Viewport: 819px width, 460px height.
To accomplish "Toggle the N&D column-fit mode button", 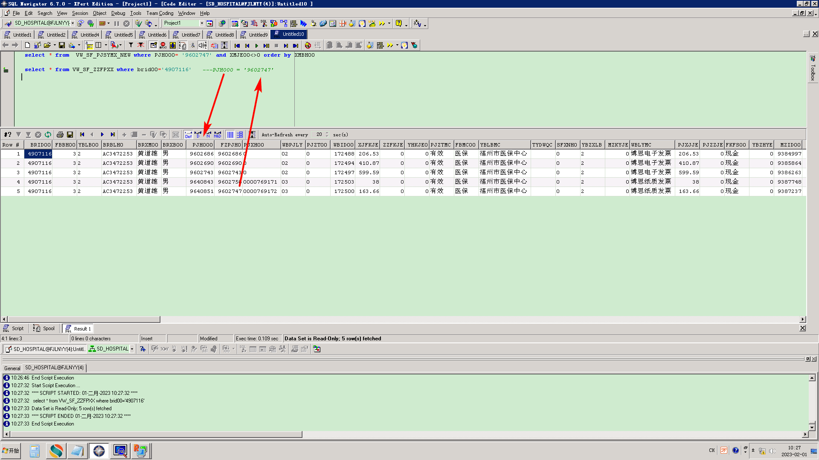I will coord(218,135).
